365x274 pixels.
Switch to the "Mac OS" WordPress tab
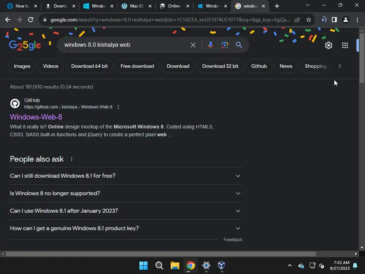137,6
